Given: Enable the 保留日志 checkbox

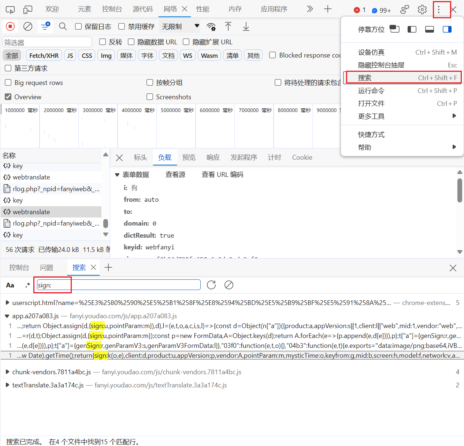Looking at the screenshot, I should click(78, 26).
